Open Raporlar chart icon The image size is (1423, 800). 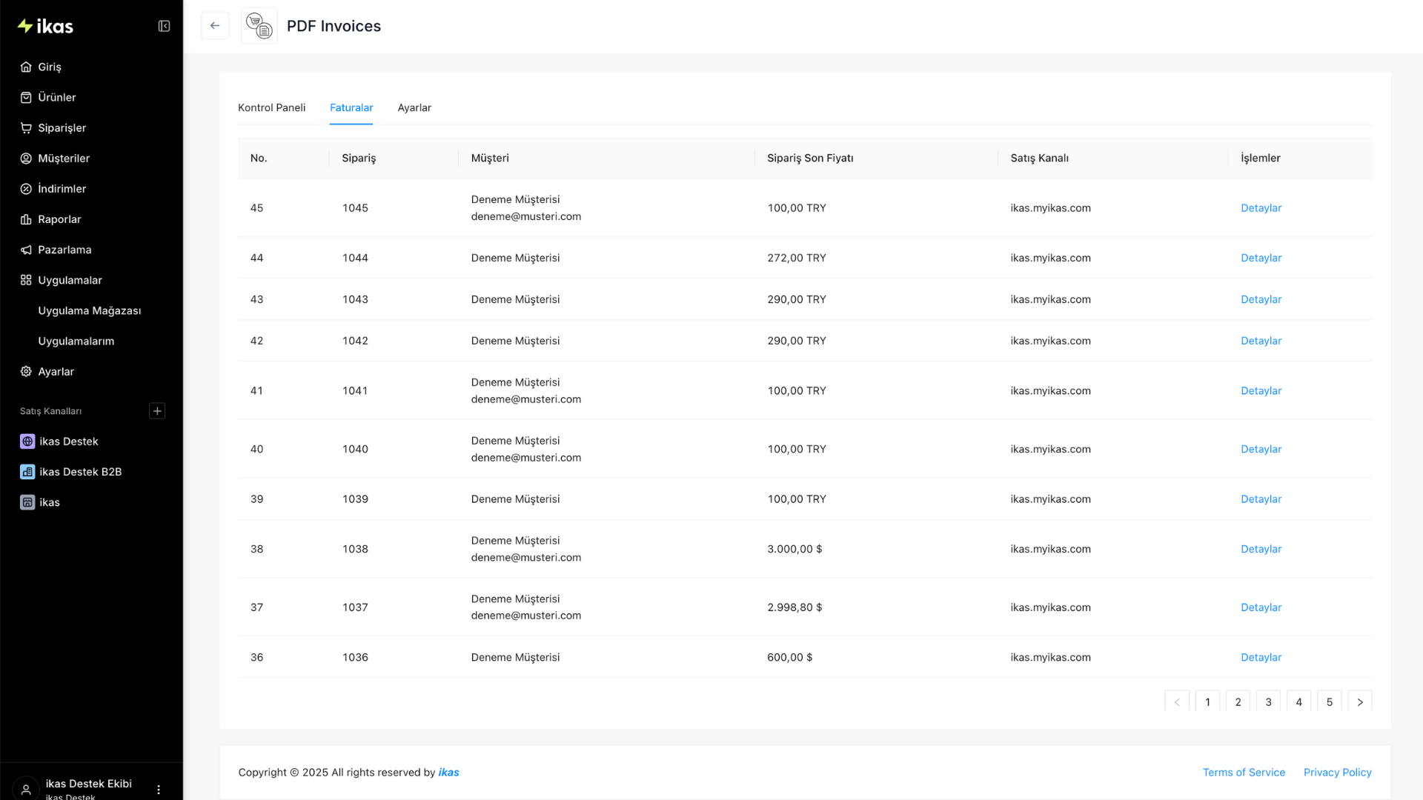[26, 219]
